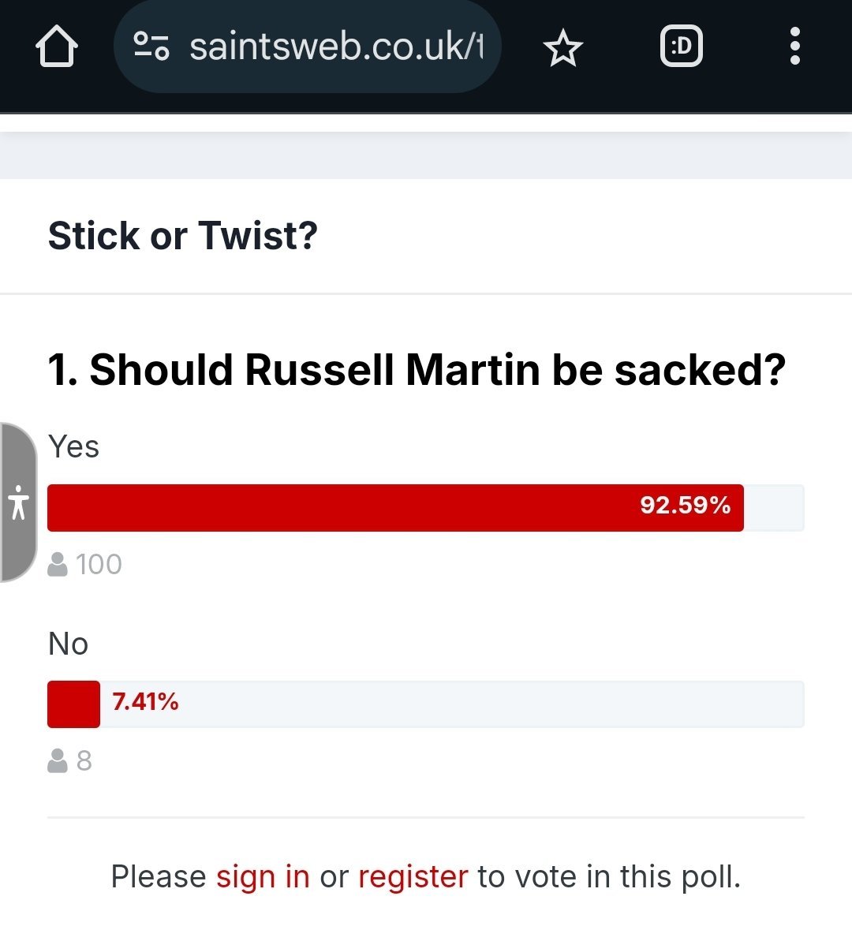This screenshot has width=852, height=941.
Task: Click the 100 voters count for Yes
Action: (99, 564)
